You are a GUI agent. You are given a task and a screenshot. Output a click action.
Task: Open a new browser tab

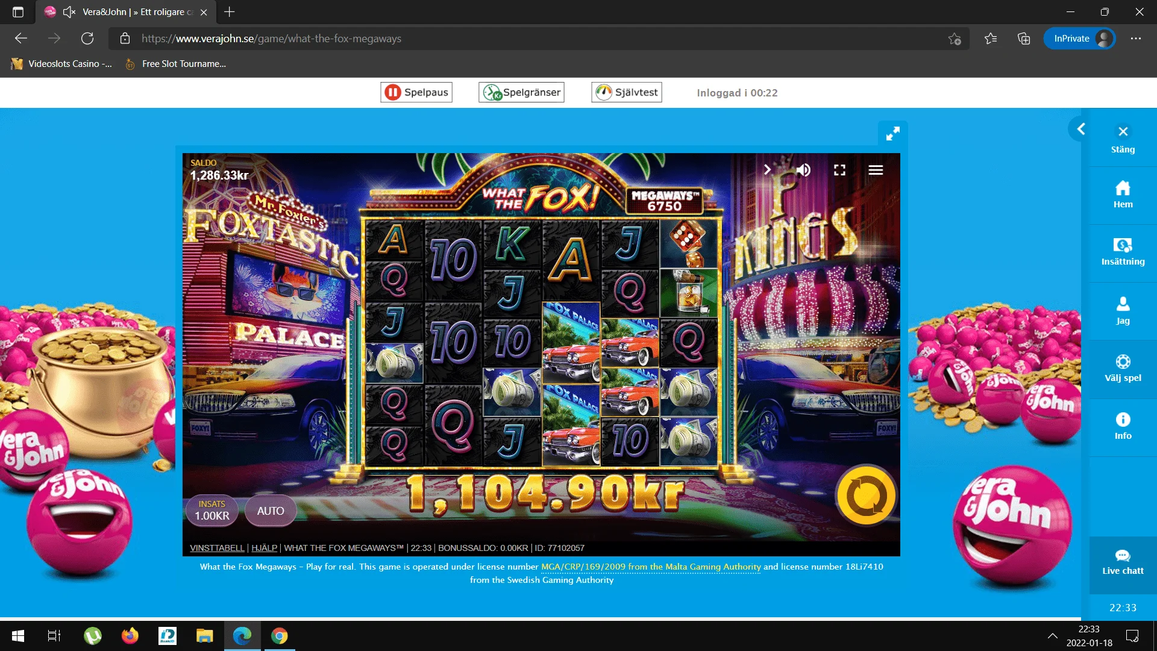[x=230, y=12]
